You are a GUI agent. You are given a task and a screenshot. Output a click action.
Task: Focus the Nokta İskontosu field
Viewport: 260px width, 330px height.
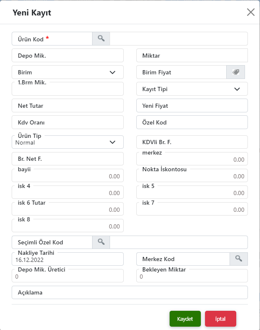192,176
